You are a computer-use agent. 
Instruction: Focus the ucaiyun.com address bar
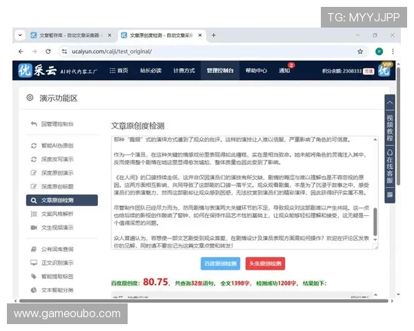[x=211, y=52]
